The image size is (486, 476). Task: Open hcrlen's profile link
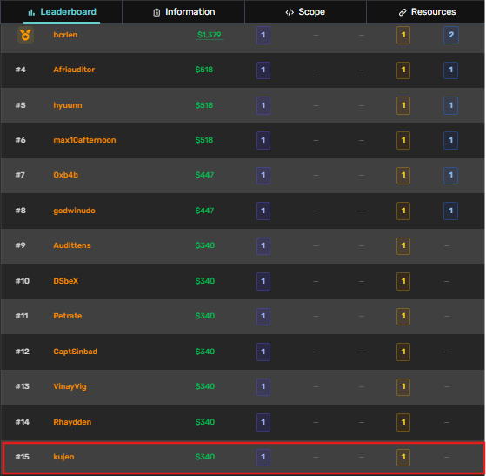point(65,35)
